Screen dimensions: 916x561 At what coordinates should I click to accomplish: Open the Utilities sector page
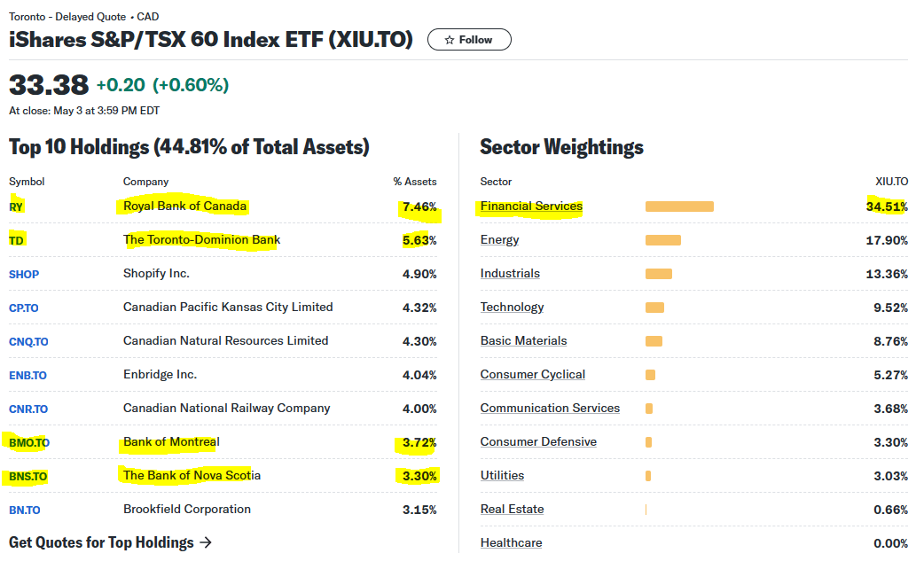502,475
